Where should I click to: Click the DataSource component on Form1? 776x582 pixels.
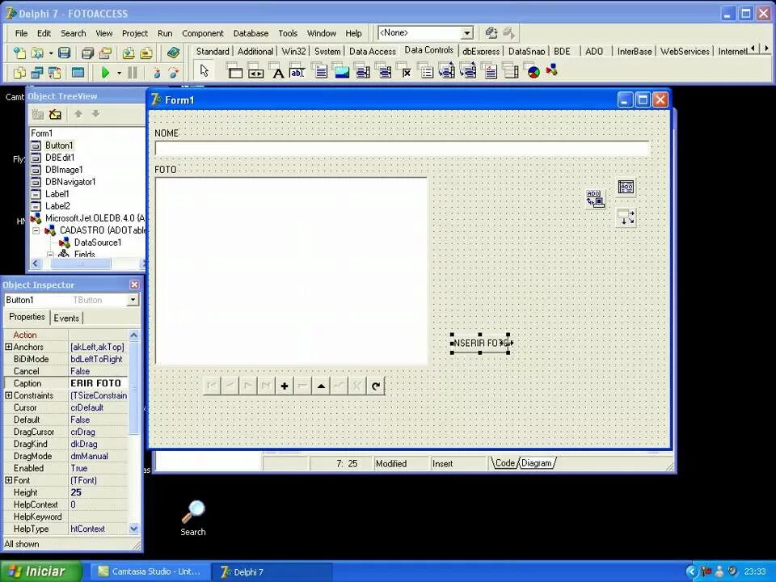click(626, 217)
